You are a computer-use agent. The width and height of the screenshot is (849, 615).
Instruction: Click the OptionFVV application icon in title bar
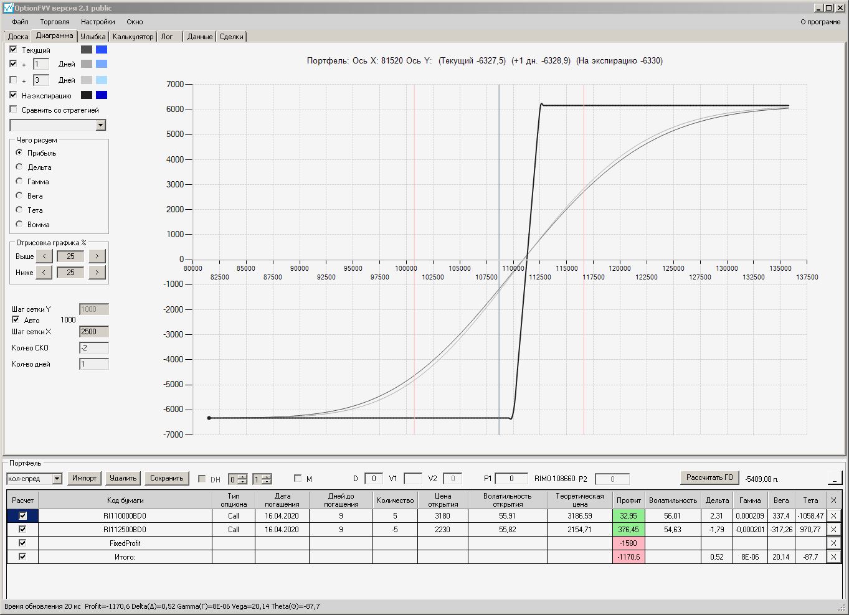8,8
